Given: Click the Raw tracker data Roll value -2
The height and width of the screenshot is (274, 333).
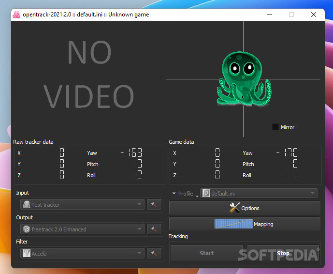Looking at the screenshot, I should click(137, 175).
